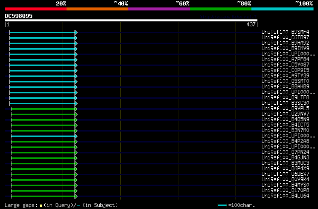Image resolution: width=318 pixels, height=209 pixels.
Task: Click the cyan alignment bar for A7PF84
Action: (42, 60)
